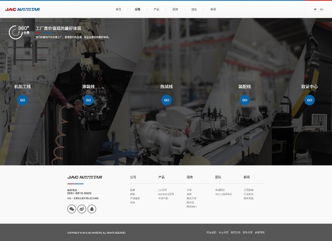Click the GO button under 装配线
This screenshot has height=241, width=332.
point(245,100)
